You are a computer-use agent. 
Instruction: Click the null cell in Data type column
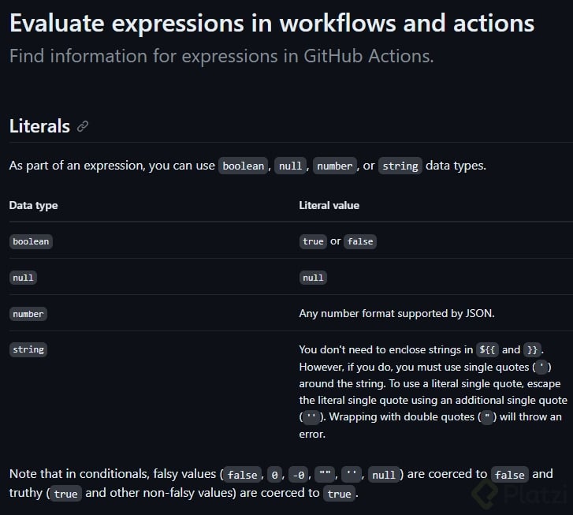[24, 278]
